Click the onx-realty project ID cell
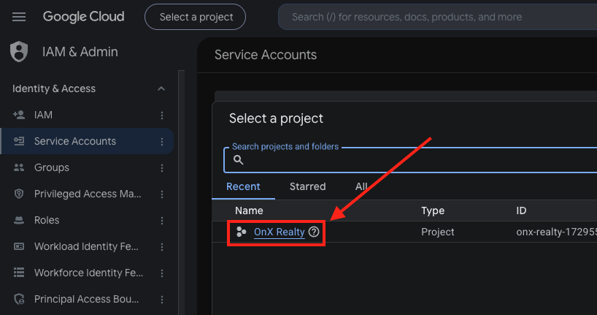The height and width of the screenshot is (315, 597). click(x=556, y=232)
